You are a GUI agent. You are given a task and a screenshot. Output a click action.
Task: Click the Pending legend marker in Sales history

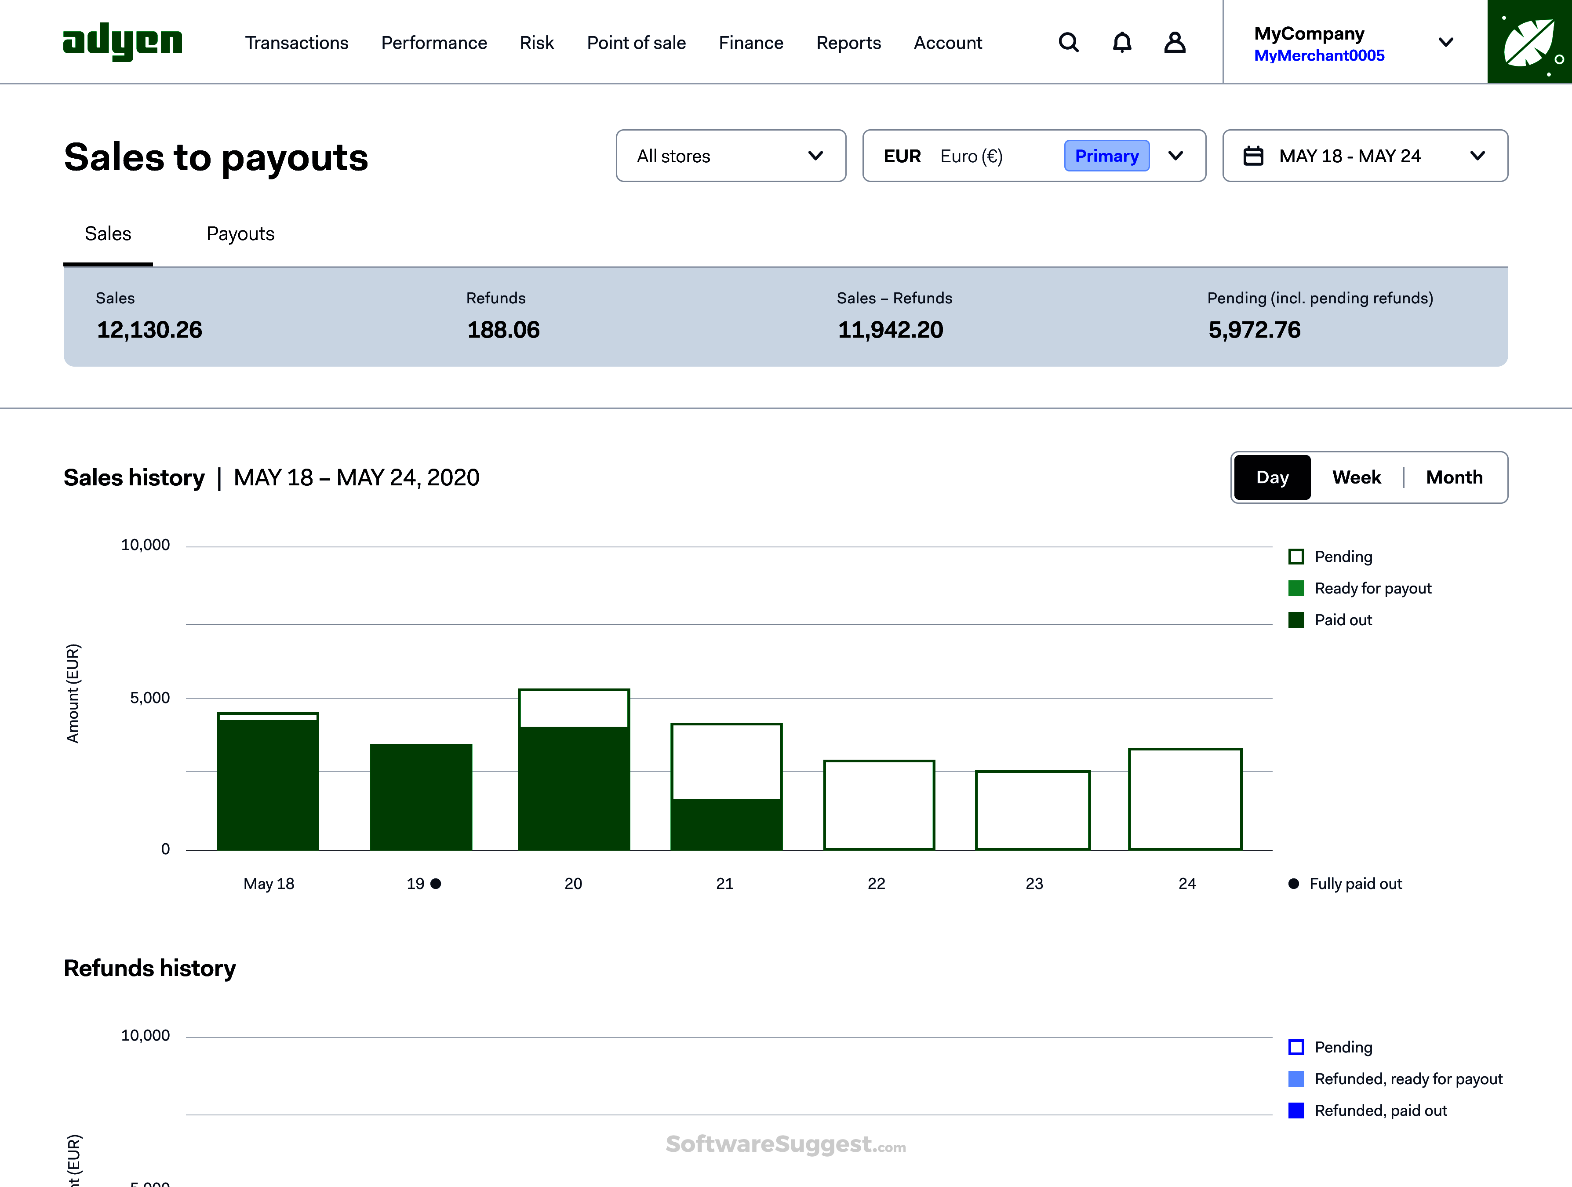point(1297,557)
